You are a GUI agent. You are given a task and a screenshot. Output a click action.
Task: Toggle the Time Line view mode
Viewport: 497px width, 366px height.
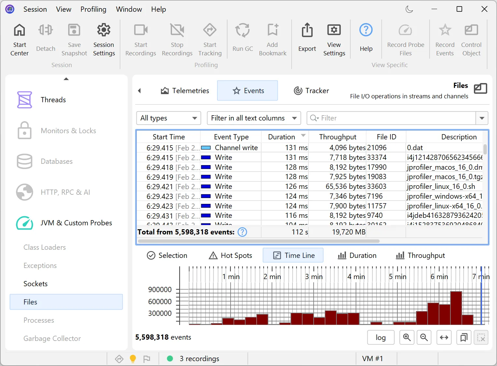tap(292, 255)
